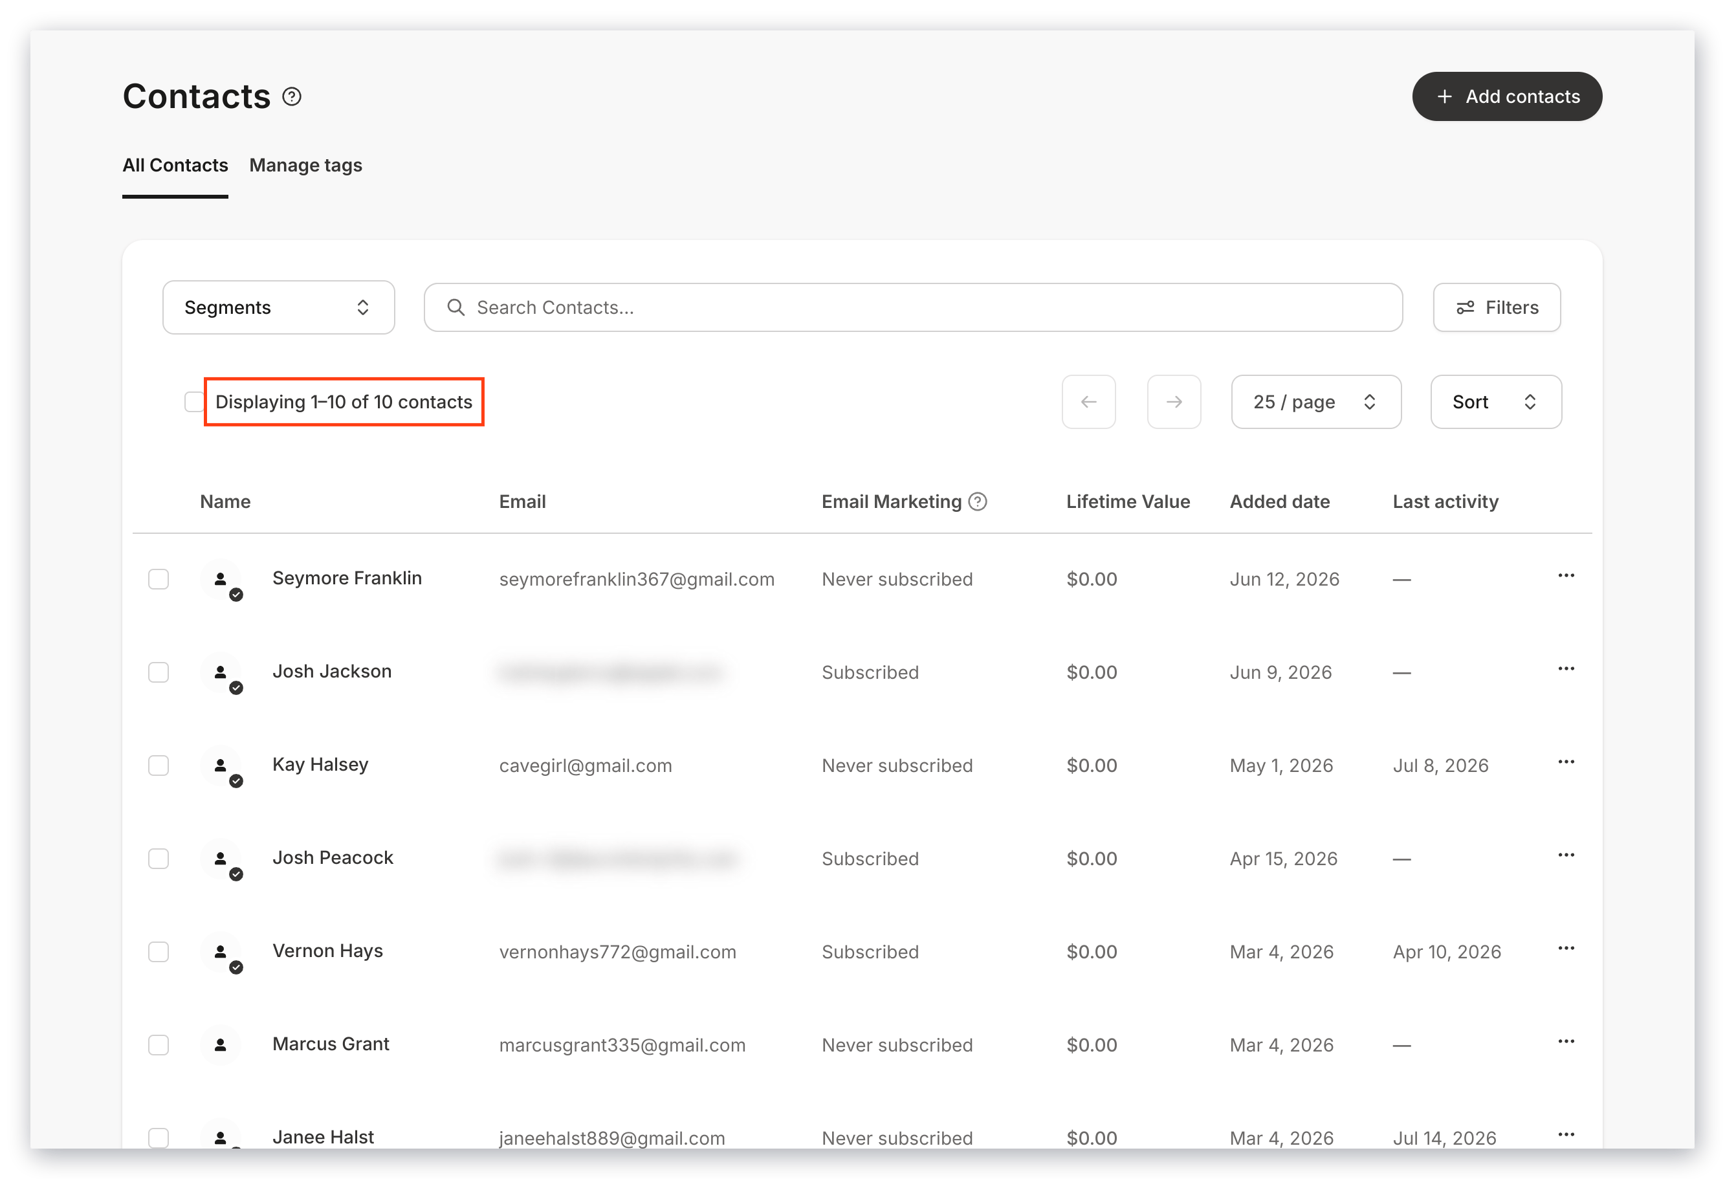This screenshot has width=1725, height=1179.
Task: Open more options for Janee Halst
Action: point(1566,1135)
